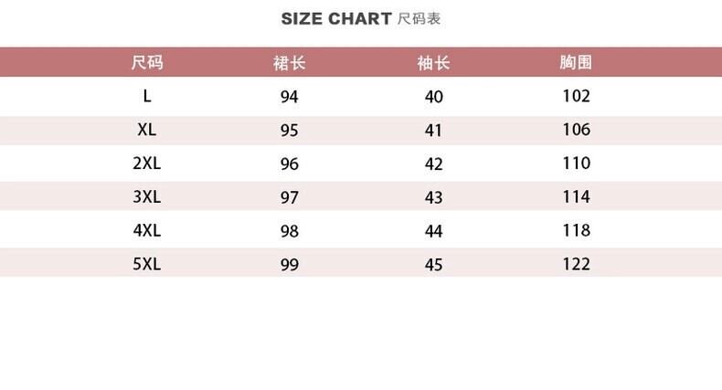Image resolution: width=722 pixels, height=390 pixels.
Task: Select the 2XL size row label
Action: (146, 163)
